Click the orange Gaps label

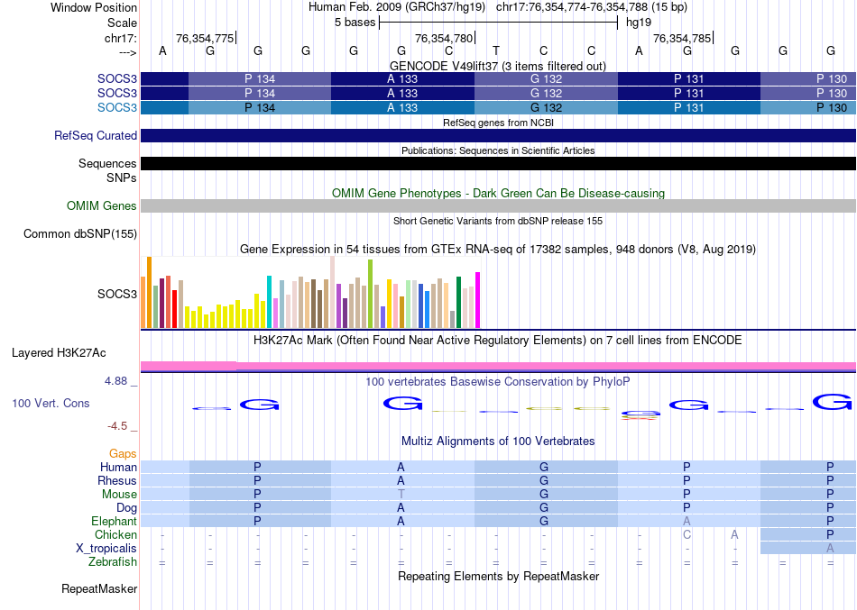coord(123,454)
